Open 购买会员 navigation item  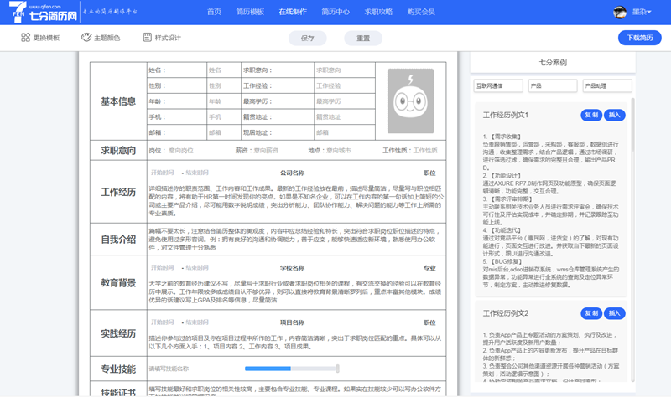coord(421,12)
